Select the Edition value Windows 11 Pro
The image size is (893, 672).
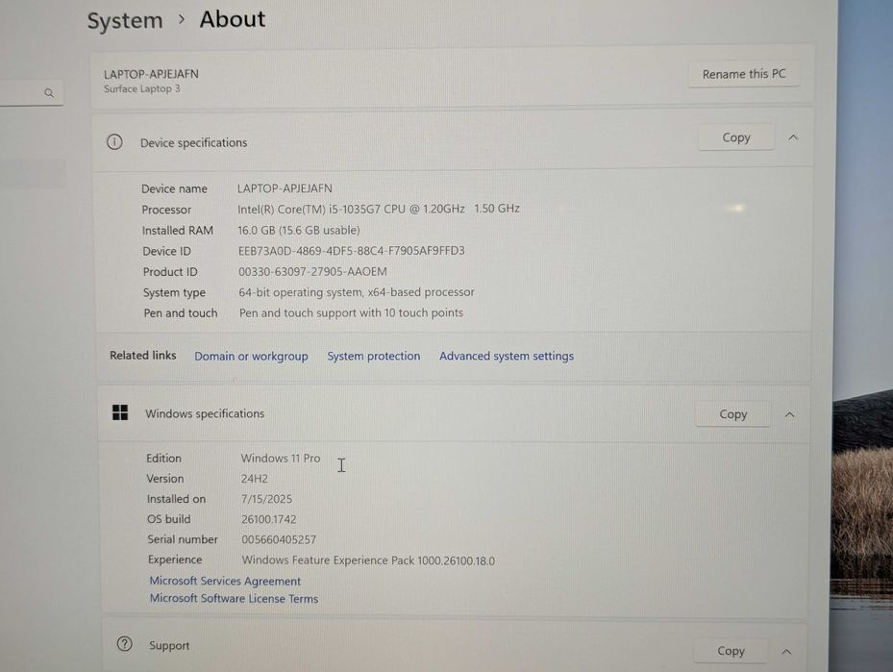pos(280,458)
